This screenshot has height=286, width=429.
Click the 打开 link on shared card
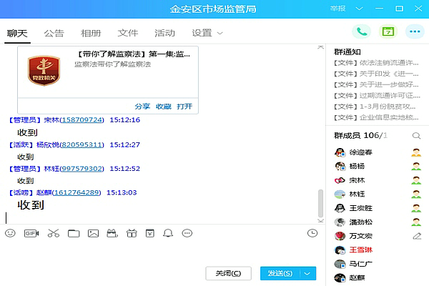pos(184,106)
